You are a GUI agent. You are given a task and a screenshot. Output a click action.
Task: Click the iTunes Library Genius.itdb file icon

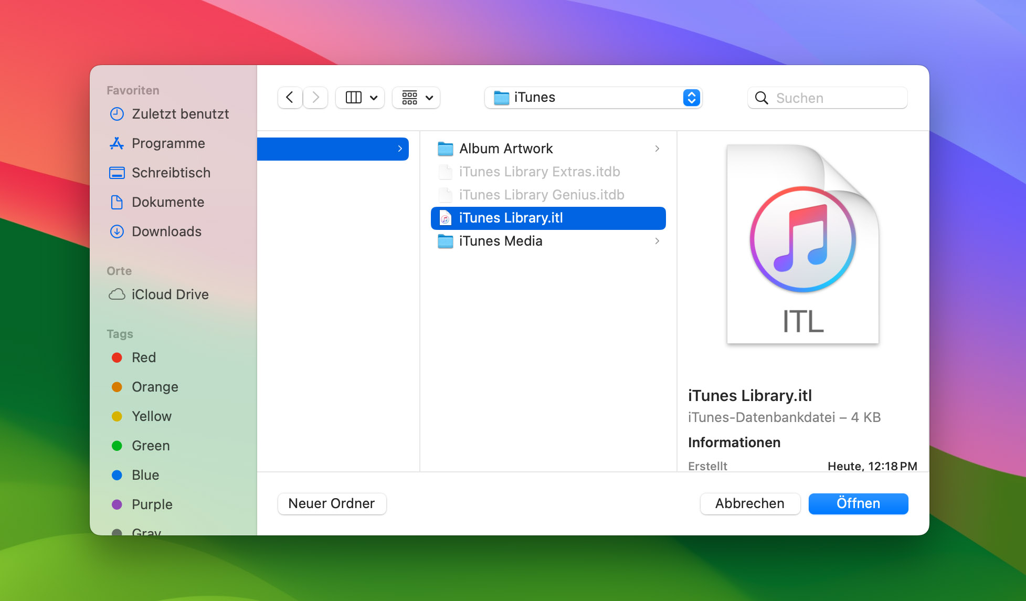click(x=445, y=195)
